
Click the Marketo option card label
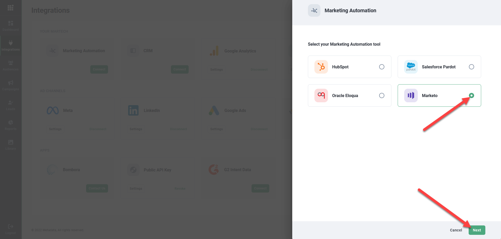(x=430, y=95)
